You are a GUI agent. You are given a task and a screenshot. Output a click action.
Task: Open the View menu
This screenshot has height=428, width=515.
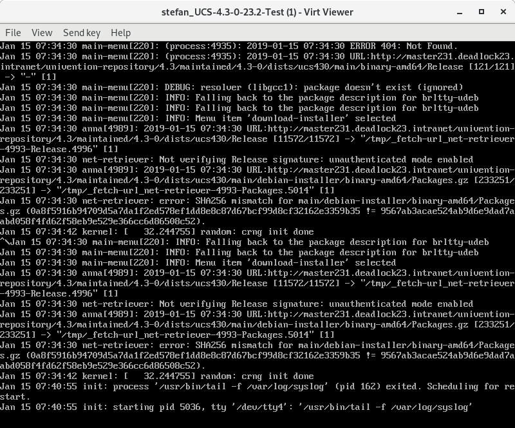coord(42,32)
